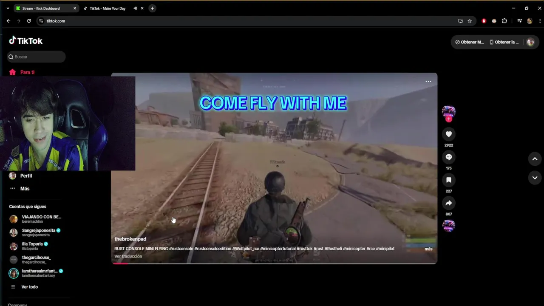Switch to the Stream - Kick Dashboard tab
The height and width of the screenshot is (306, 544).
point(41,8)
